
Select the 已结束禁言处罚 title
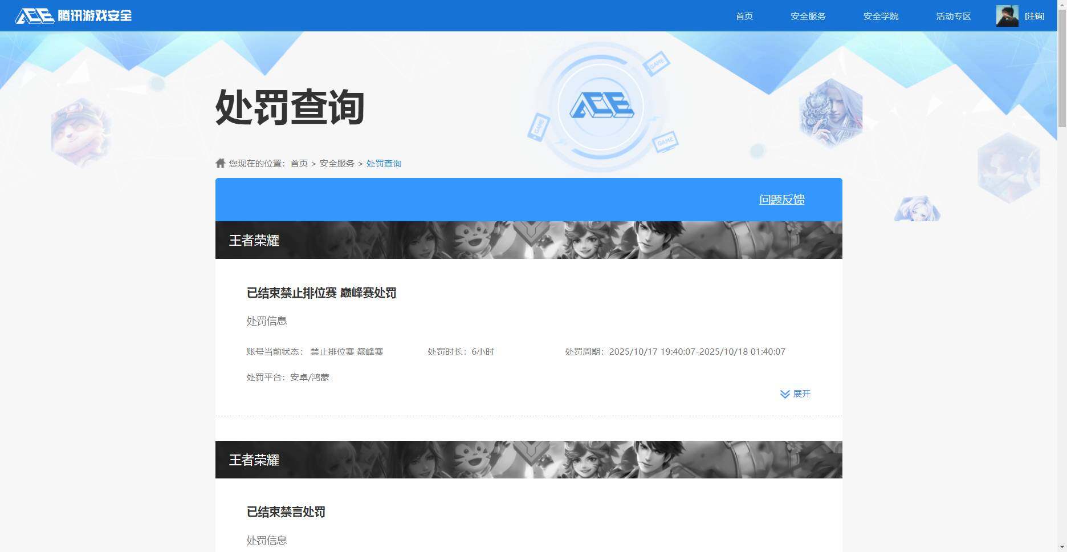[286, 512]
